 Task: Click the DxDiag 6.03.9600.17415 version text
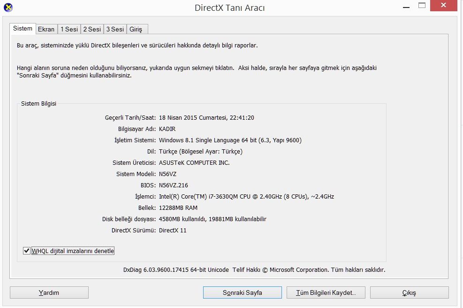(x=176, y=269)
